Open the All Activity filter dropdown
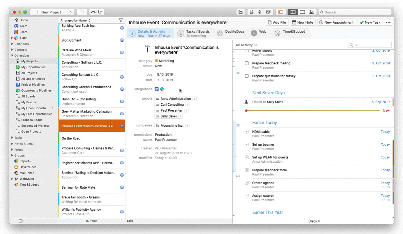403x234 pixels. [x=246, y=45]
